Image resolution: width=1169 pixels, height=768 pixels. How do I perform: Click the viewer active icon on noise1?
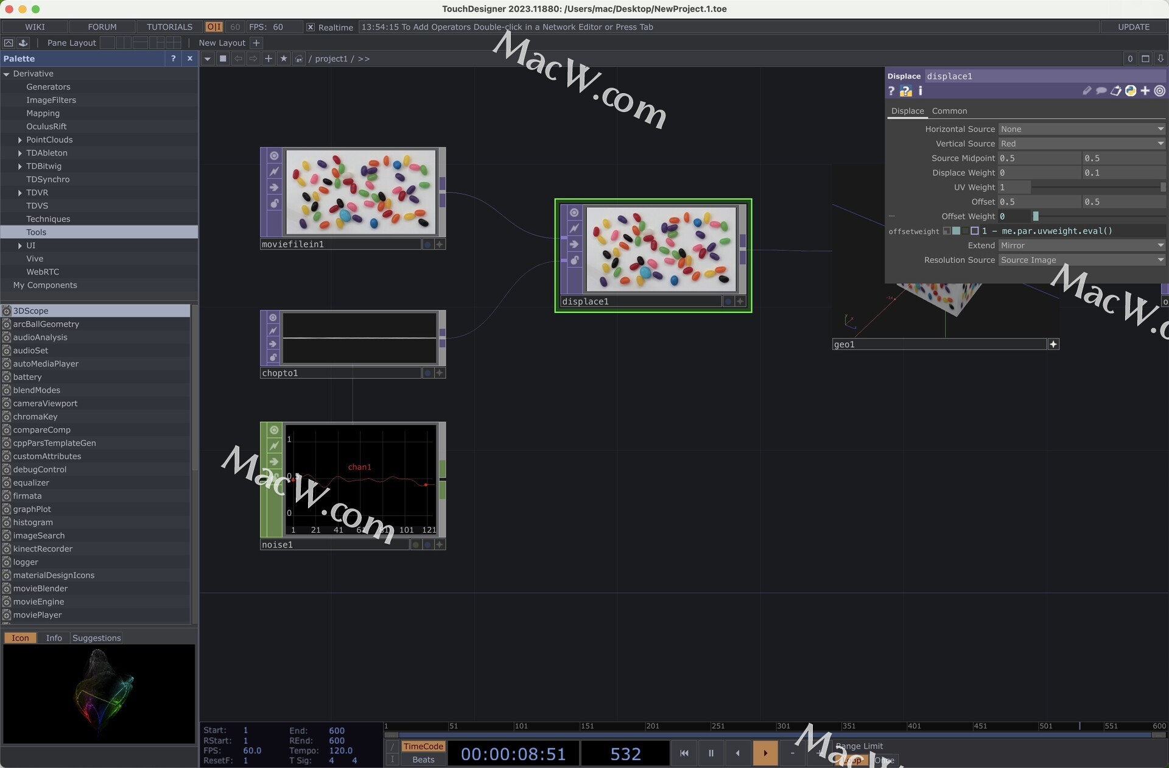[x=274, y=430]
